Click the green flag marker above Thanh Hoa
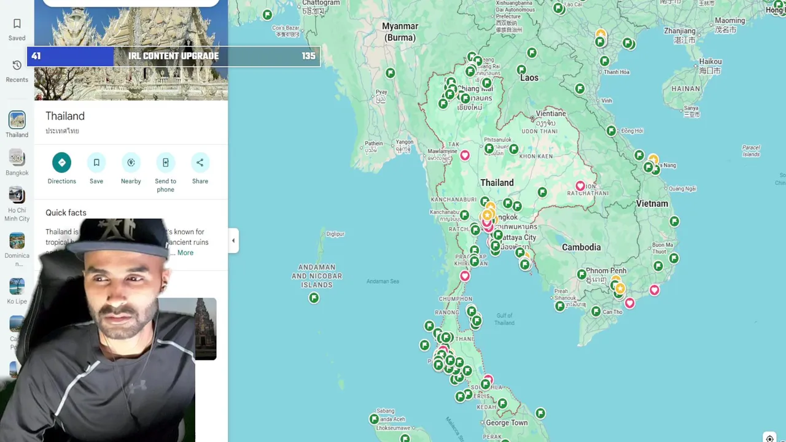Screen dimensions: 786x442 tap(604, 61)
